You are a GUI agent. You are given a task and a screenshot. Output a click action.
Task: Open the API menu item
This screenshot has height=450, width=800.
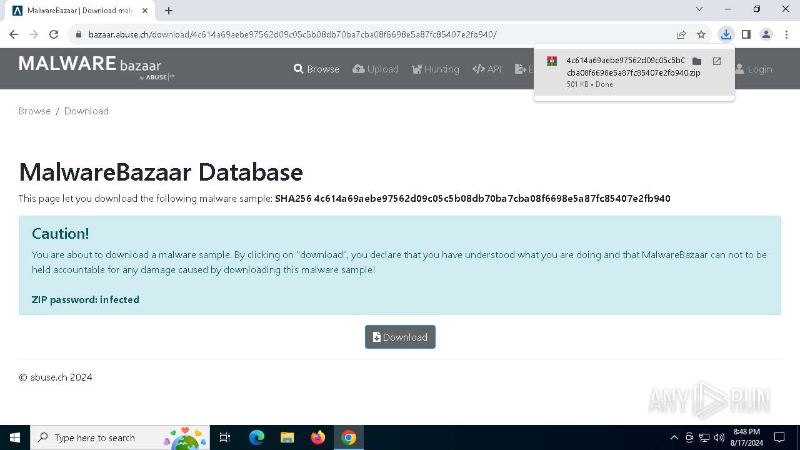(487, 69)
